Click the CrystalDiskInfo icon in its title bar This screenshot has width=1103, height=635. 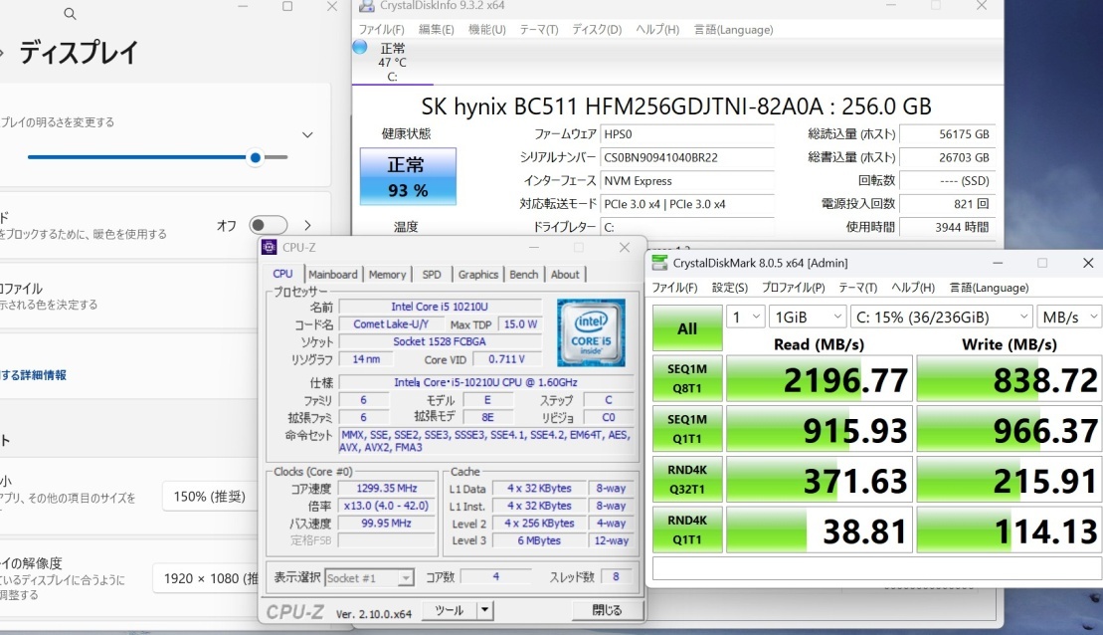pos(368,7)
